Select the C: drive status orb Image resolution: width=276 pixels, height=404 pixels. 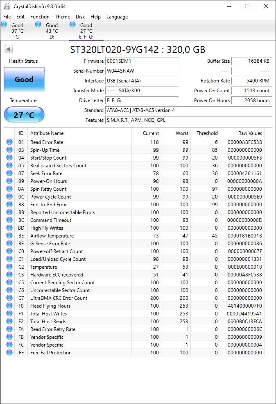coord(4,25)
